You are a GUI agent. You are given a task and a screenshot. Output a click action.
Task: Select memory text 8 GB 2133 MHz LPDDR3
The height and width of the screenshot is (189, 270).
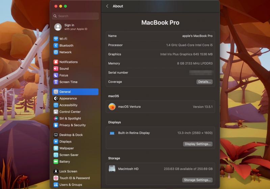tap(195, 63)
